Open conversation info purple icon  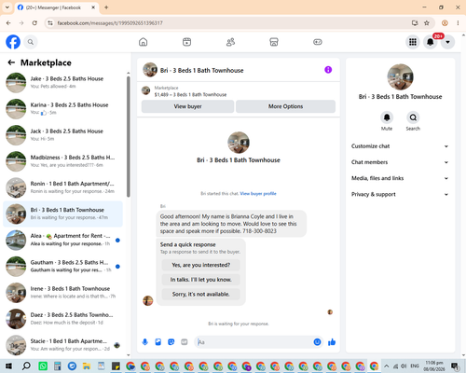point(328,70)
